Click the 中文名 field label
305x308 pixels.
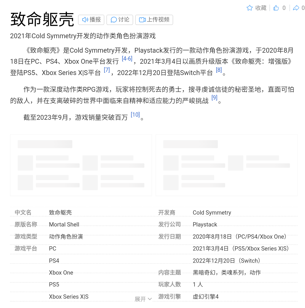pyautogui.click(x=23, y=212)
